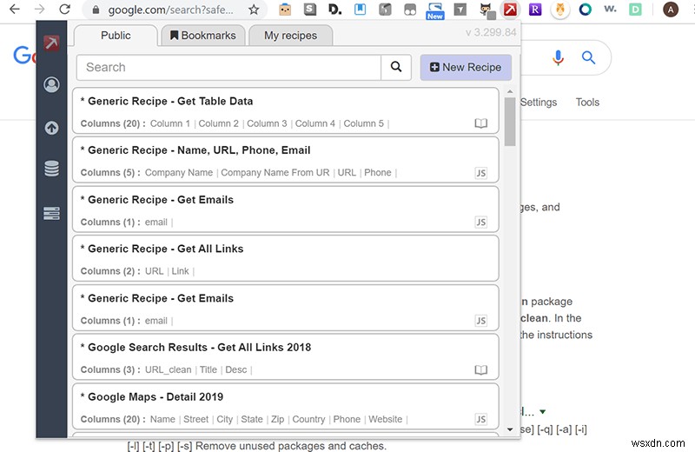Click the server rows icon in sidebar

click(x=51, y=213)
